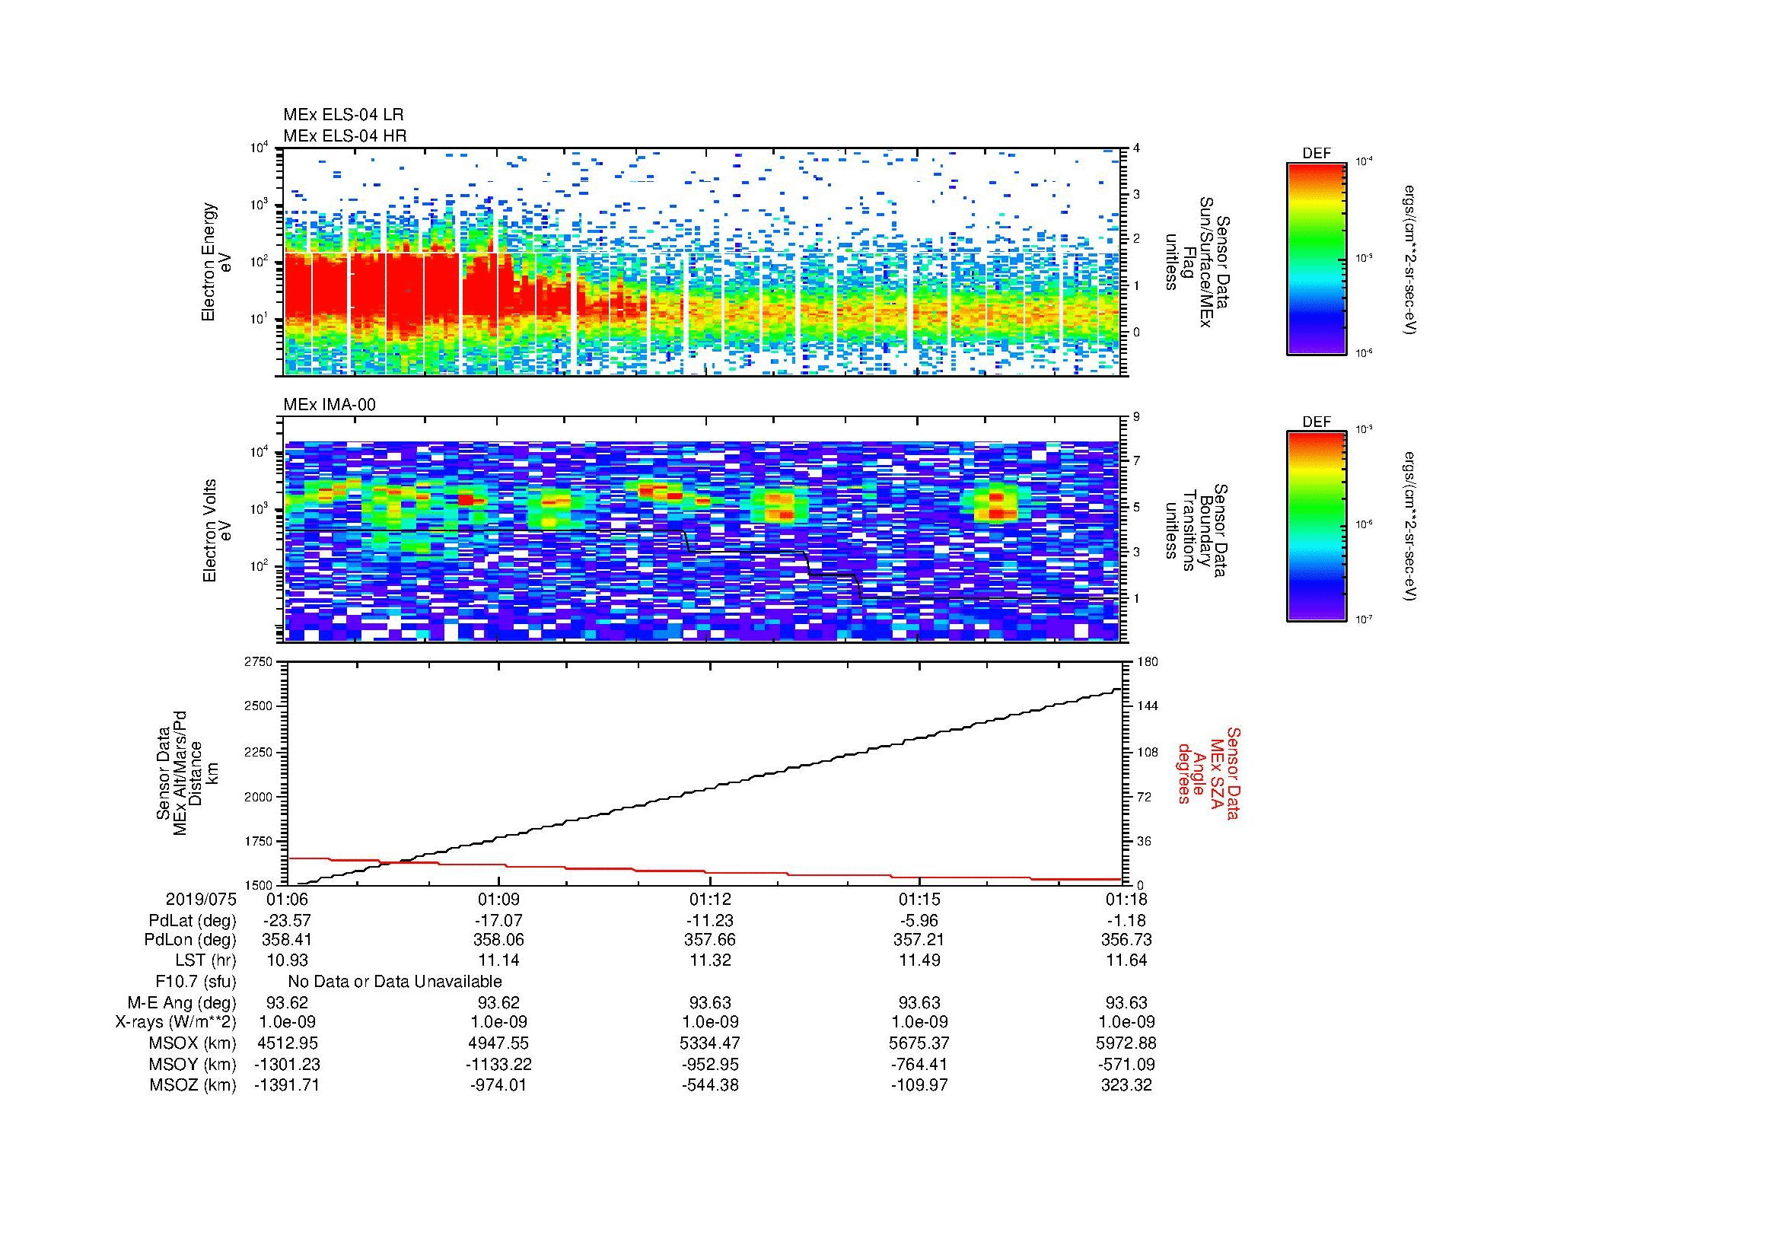Image resolution: width=1780 pixels, height=1258 pixels.
Task: Select the 2019/075 date label
Action: point(200,900)
